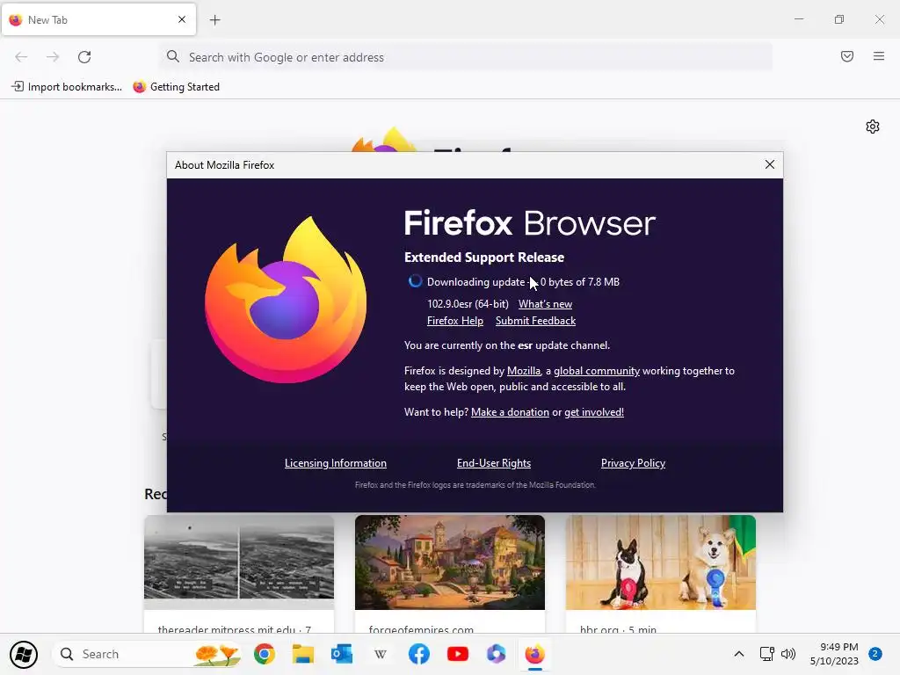Select the New Tab tab

(98, 19)
